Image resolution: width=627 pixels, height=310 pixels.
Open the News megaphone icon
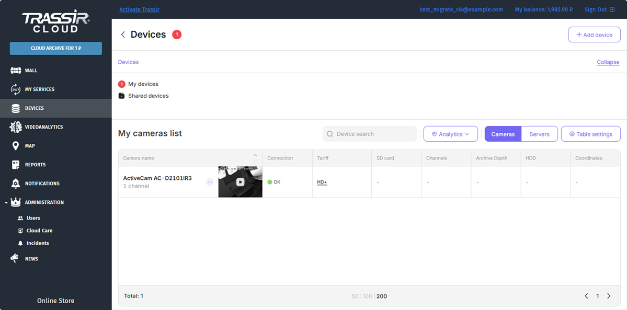tap(16, 259)
